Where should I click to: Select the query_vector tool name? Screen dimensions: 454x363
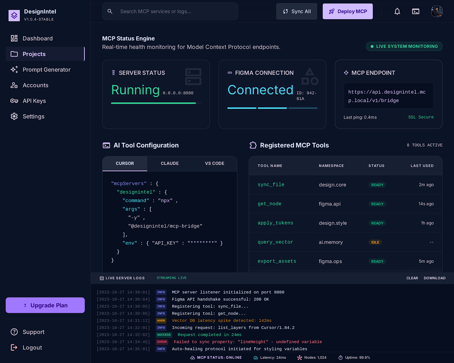click(x=276, y=242)
